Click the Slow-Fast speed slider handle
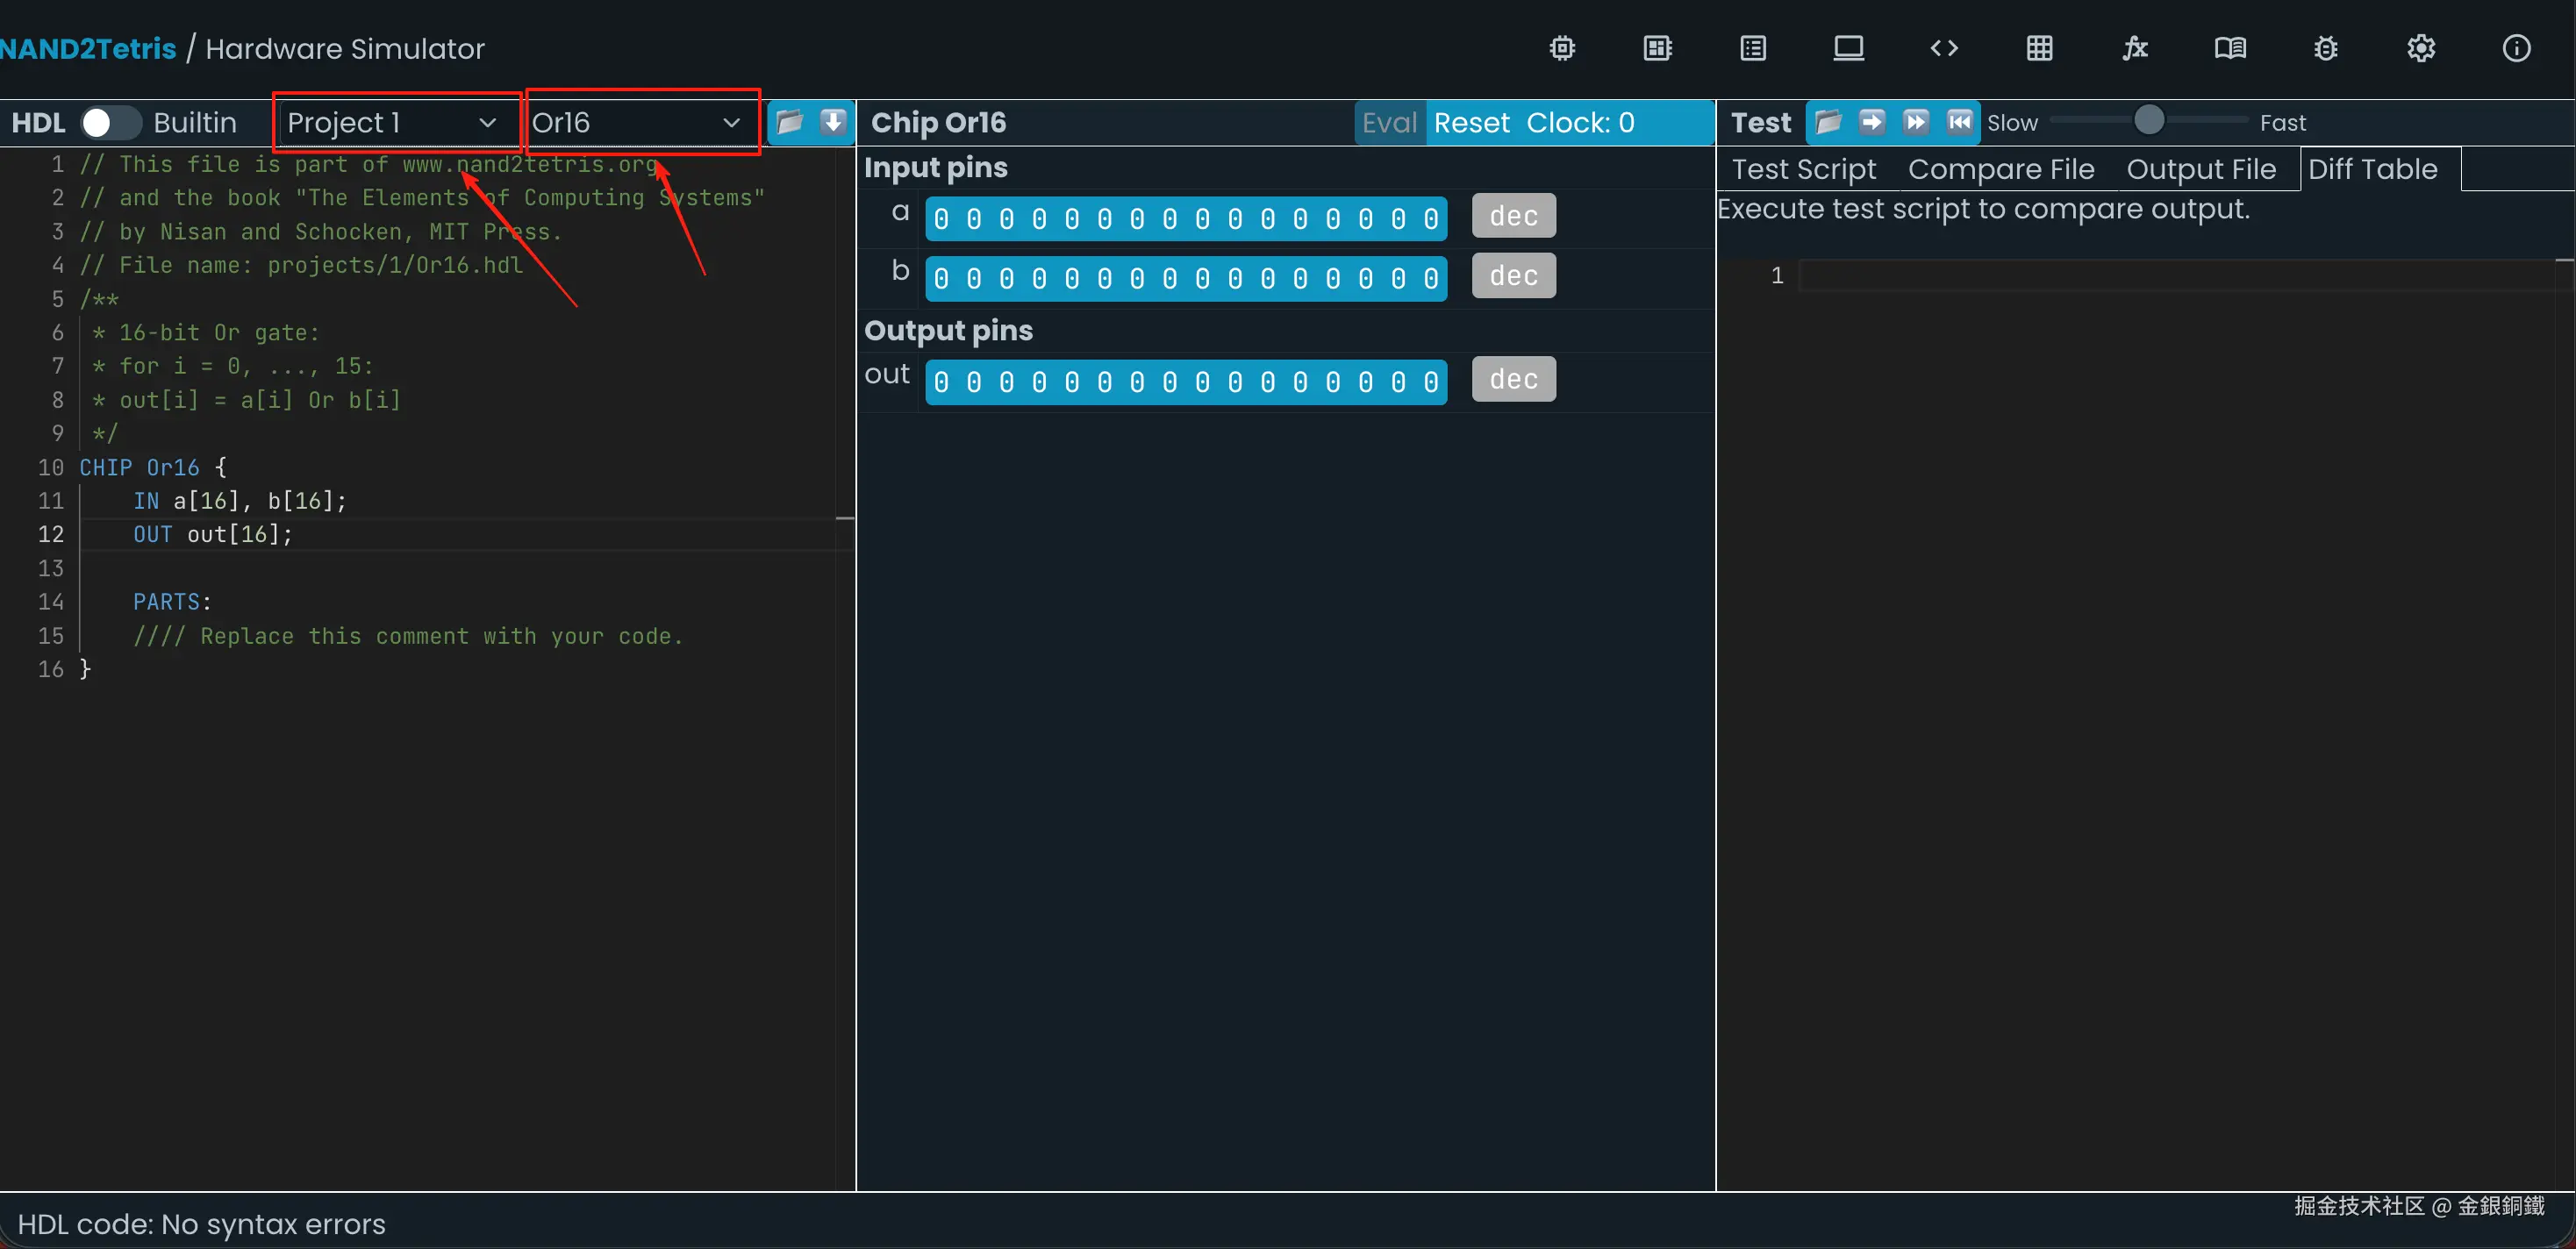Screen dimensions: 2576x1249 click(x=2149, y=121)
